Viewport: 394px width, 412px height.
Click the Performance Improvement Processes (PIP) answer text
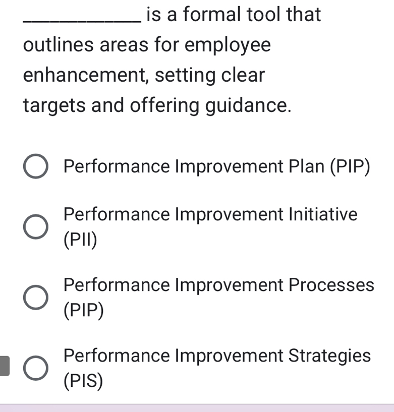click(218, 285)
